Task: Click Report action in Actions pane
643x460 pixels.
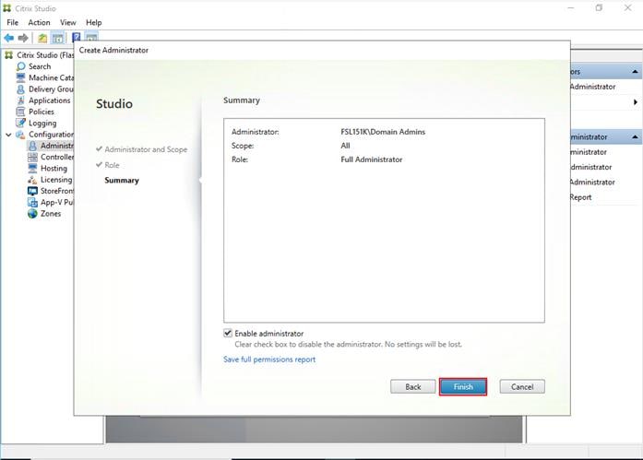Action: (580, 197)
